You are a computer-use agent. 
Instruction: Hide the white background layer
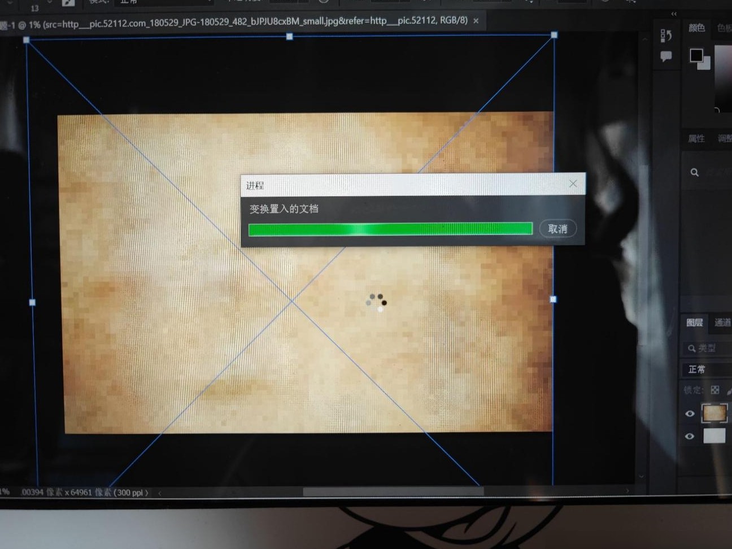pyautogui.click(x=690, y=436)
